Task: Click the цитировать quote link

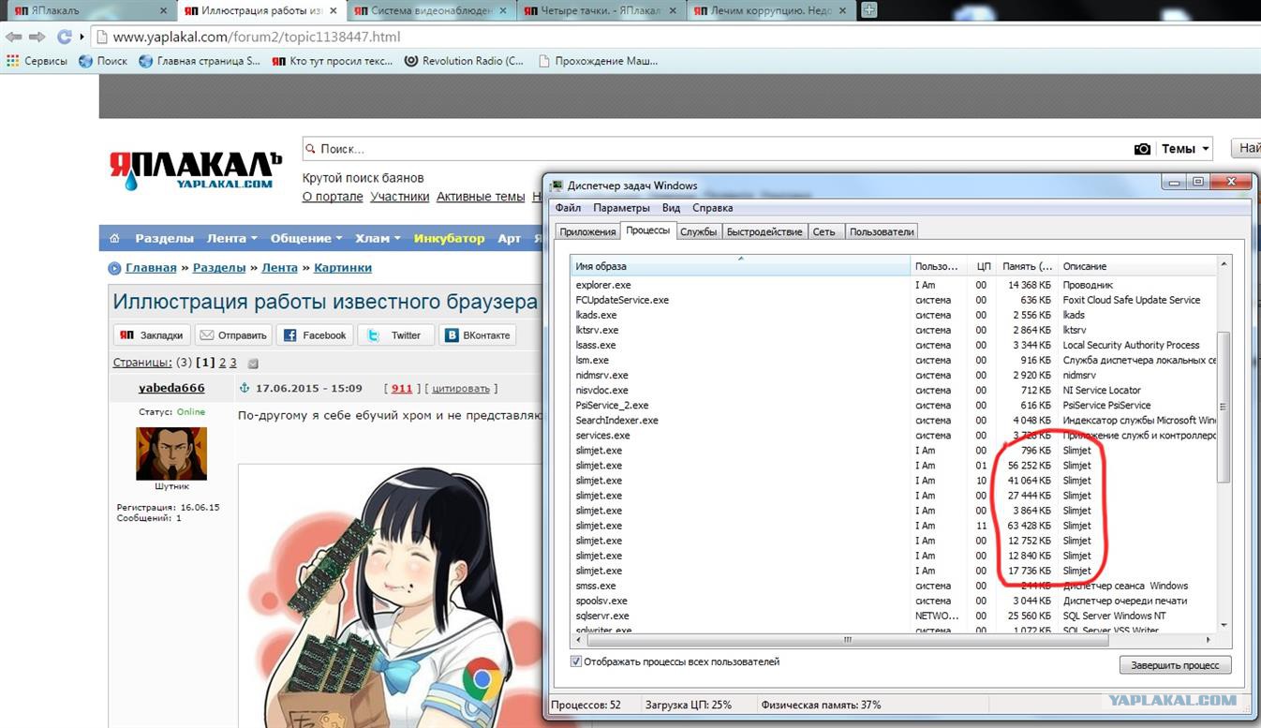Action: (x=462, y=389)
